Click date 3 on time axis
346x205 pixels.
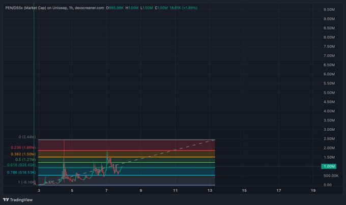click(x=39, y=190)
